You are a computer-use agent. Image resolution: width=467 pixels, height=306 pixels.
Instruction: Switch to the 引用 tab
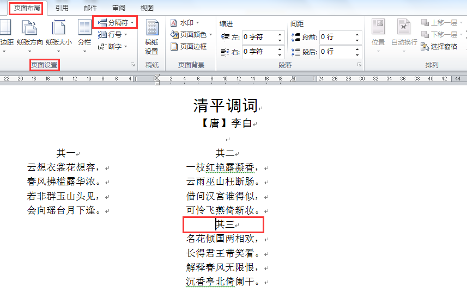click(x=62, y=8)
